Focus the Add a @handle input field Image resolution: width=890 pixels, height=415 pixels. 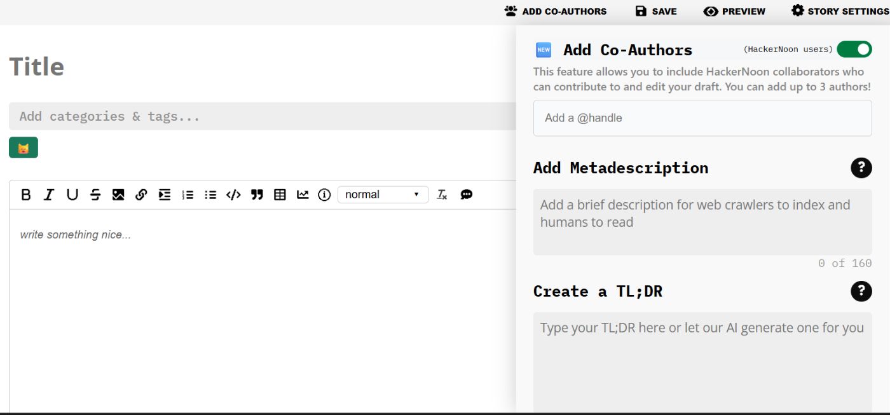point(702,118)
